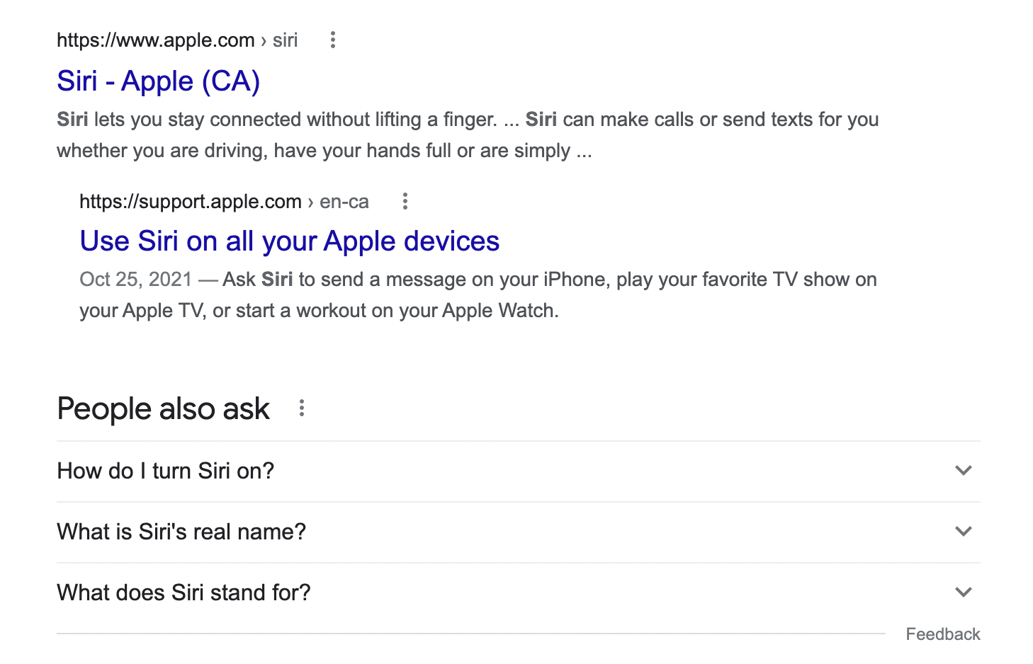This screenshot has width=1033, height=664.
Task: Click the Oct 25, 2021 date text
Action: 136,280
